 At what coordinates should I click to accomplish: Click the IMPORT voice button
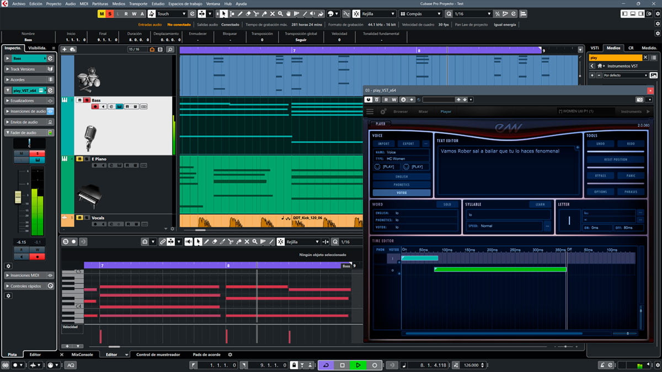pyautogui.click(x=383, y=144)
